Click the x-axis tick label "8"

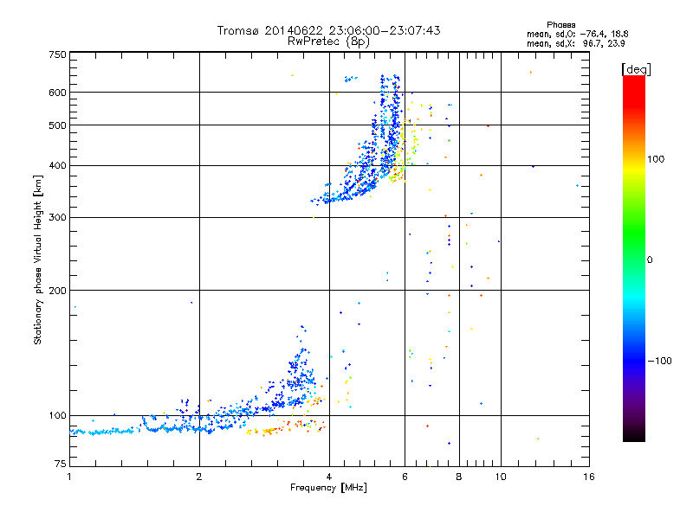point(459,477)
